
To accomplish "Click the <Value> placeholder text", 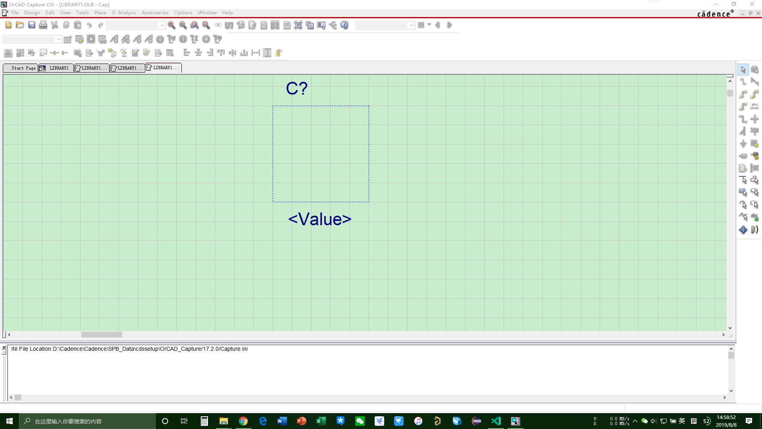I will click(319, 219).
